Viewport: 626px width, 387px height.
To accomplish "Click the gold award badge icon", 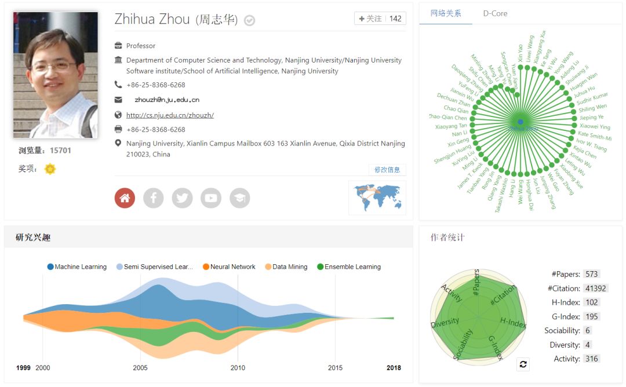I will 50,169.
